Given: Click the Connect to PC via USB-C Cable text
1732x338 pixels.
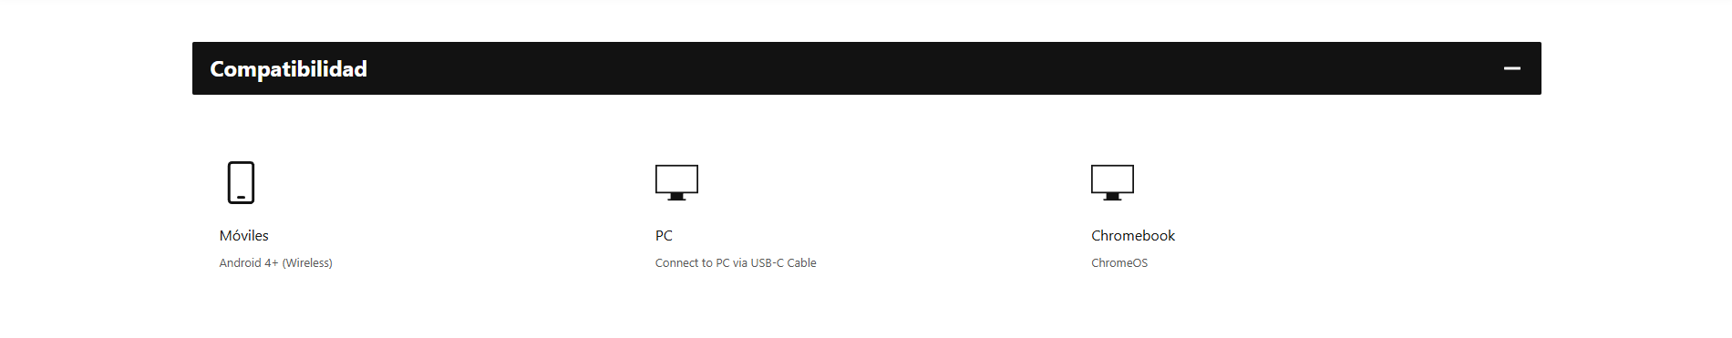Looking at the screenshot, I should [736, 262].
